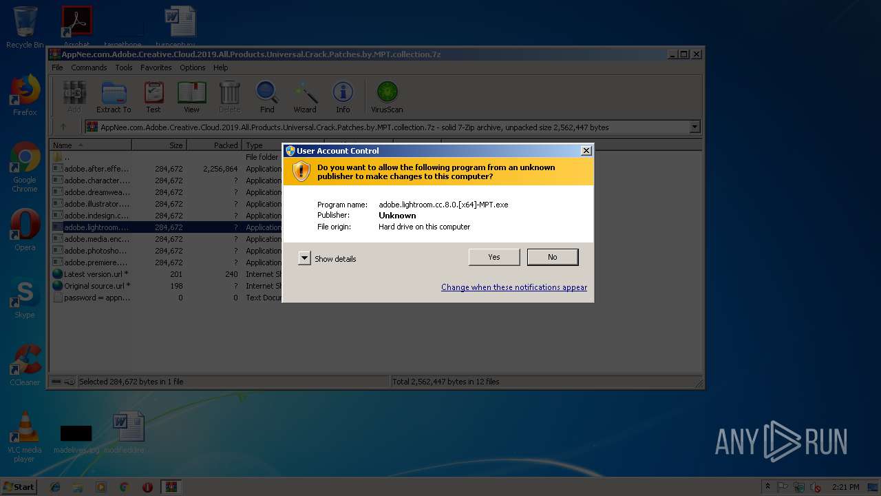The width and height of the screenshot is (881, 496).
Task: Click the up one level arrow in WinRAR
Action: coord(63,127)
